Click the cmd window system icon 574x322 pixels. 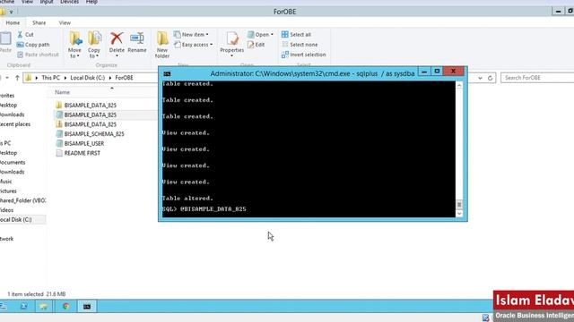pyautogui.click(x=167, y=73)
